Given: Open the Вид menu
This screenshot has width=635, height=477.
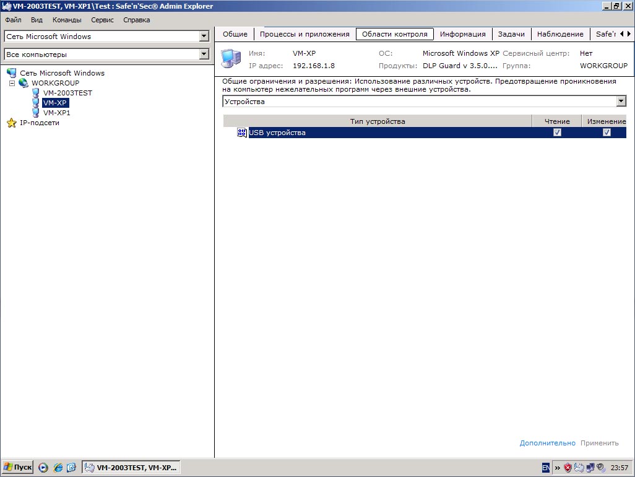Looking at the screenshot, I should (x=37, y=20).
